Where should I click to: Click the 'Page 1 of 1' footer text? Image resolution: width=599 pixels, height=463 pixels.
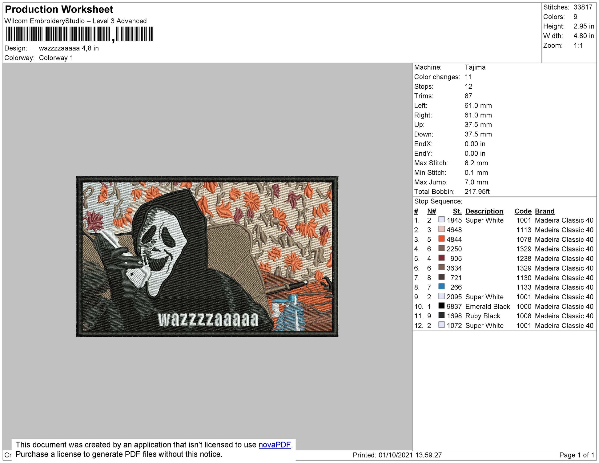click(x=577, y=455)
